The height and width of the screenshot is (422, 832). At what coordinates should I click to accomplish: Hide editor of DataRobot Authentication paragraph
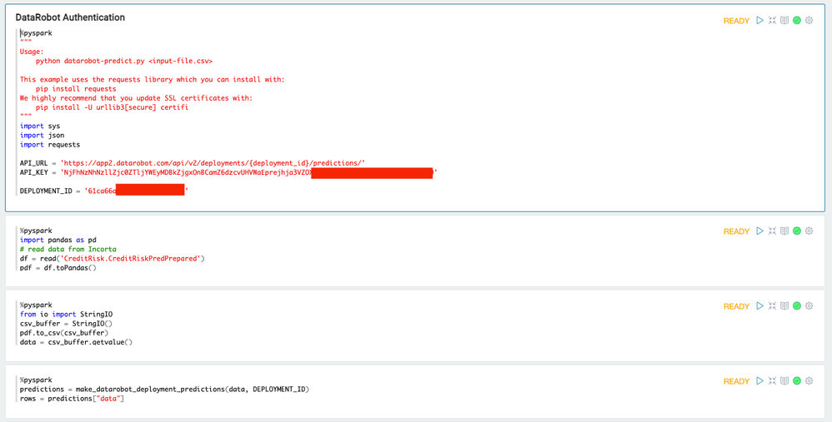tap(772, 21)
